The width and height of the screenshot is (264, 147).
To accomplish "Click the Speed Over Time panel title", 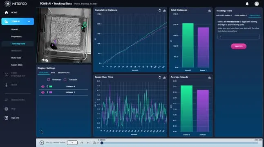I will [x=104, y=77].
